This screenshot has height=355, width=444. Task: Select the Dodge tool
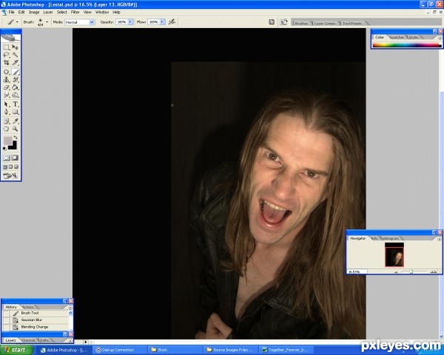[15, 95]
